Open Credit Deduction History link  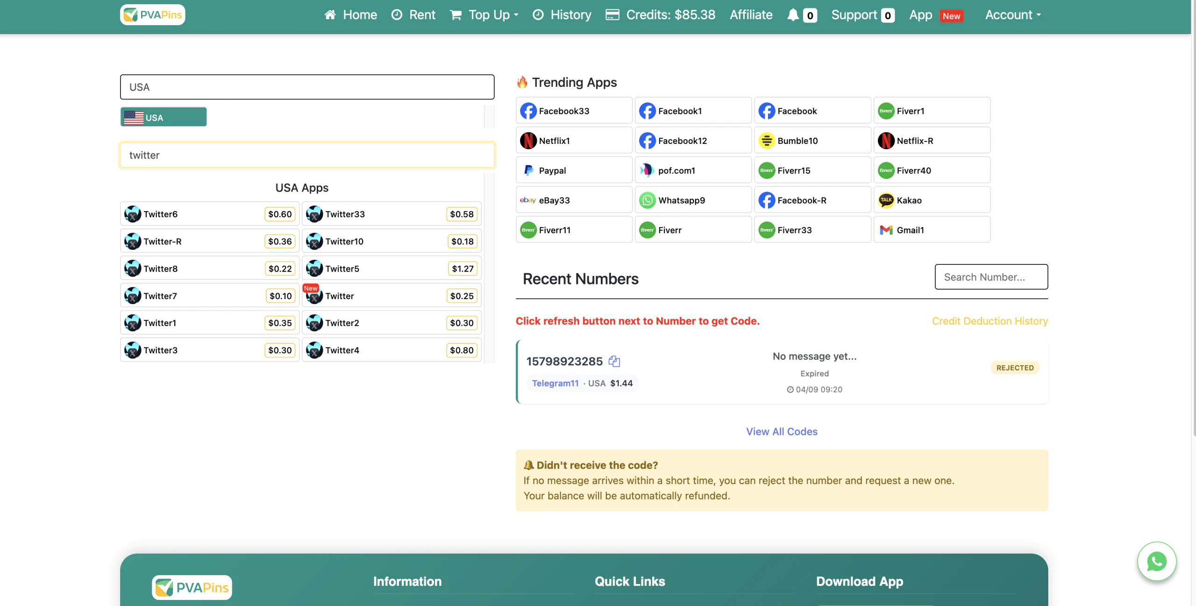[990, 321]
